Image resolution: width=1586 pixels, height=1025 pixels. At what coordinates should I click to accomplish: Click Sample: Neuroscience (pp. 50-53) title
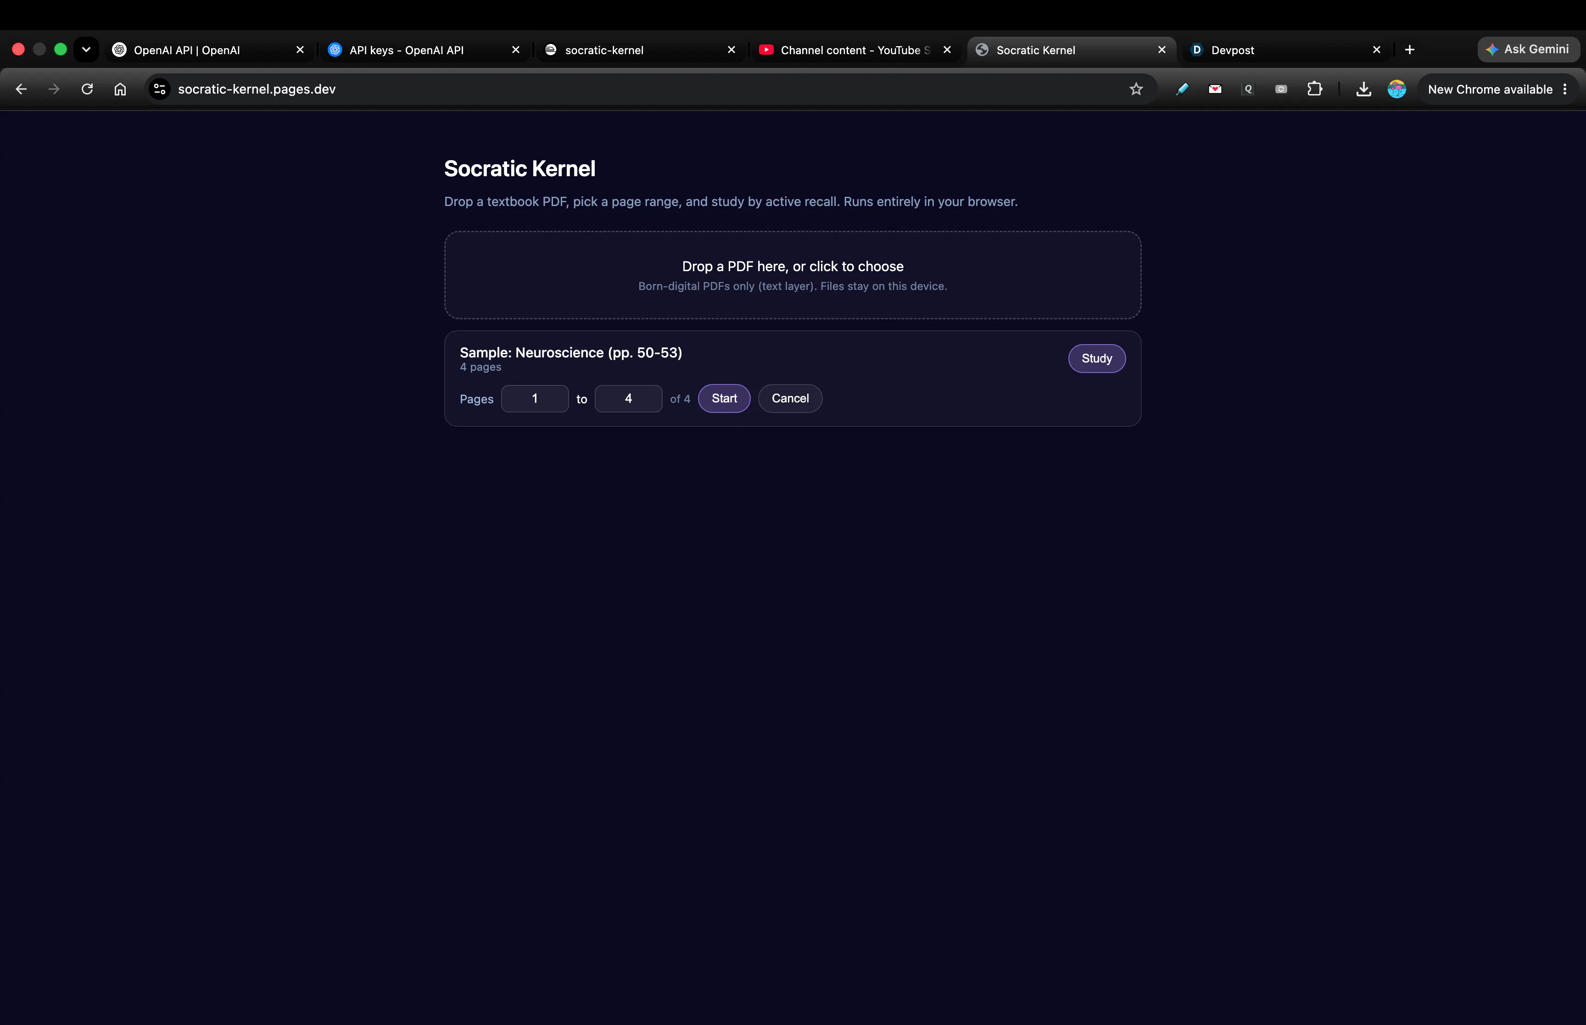click(x=571, y=353)
